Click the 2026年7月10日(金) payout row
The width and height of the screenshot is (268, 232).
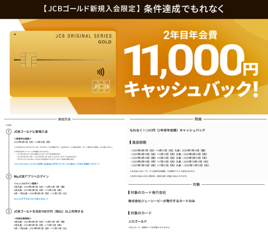pos(168,151)
